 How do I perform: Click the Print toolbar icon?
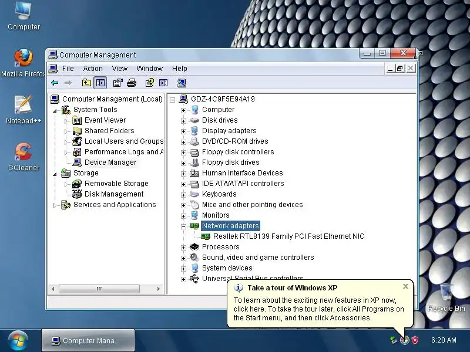tap(131, 83)
